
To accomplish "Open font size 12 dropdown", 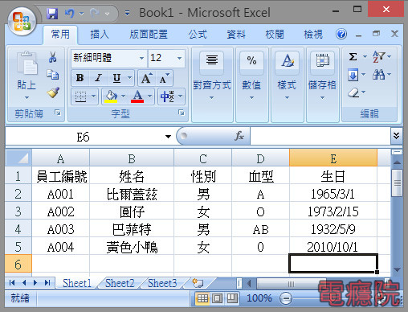I will (x=179, y=58).
